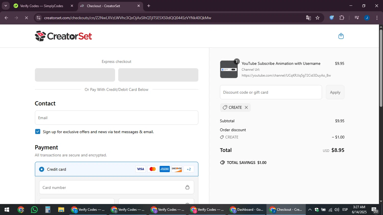Click the American Express icon
The height and width of the screenshot is (215, 383).
point(165,169)
